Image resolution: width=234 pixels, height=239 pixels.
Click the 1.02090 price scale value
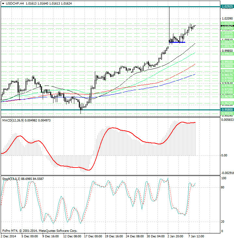(x=227, y=18)
